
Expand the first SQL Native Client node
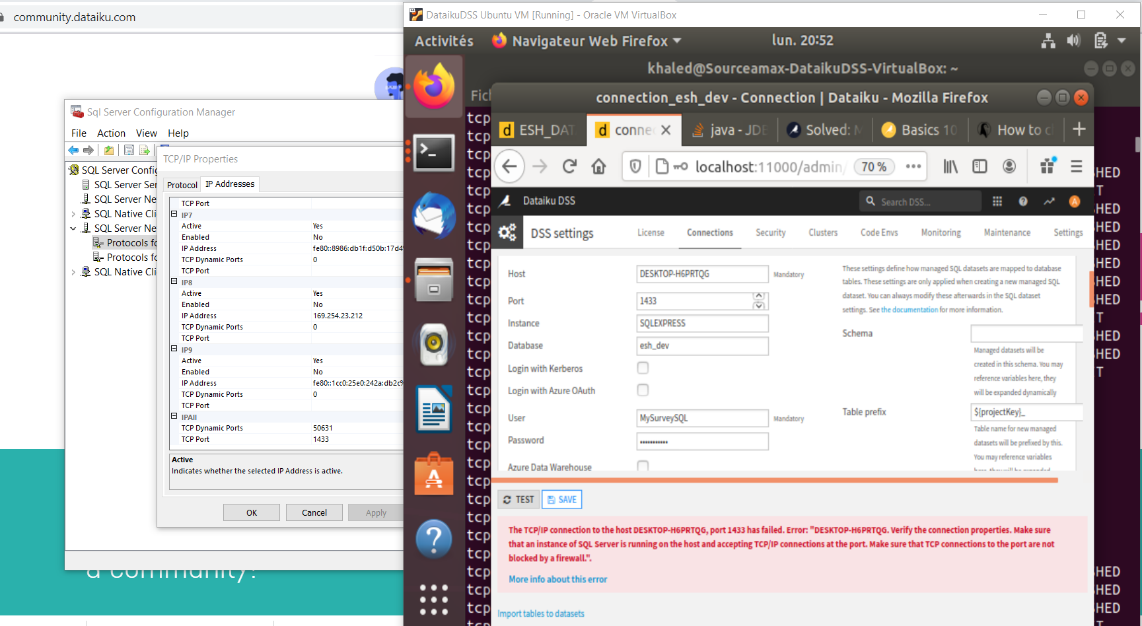pos(73,213)
